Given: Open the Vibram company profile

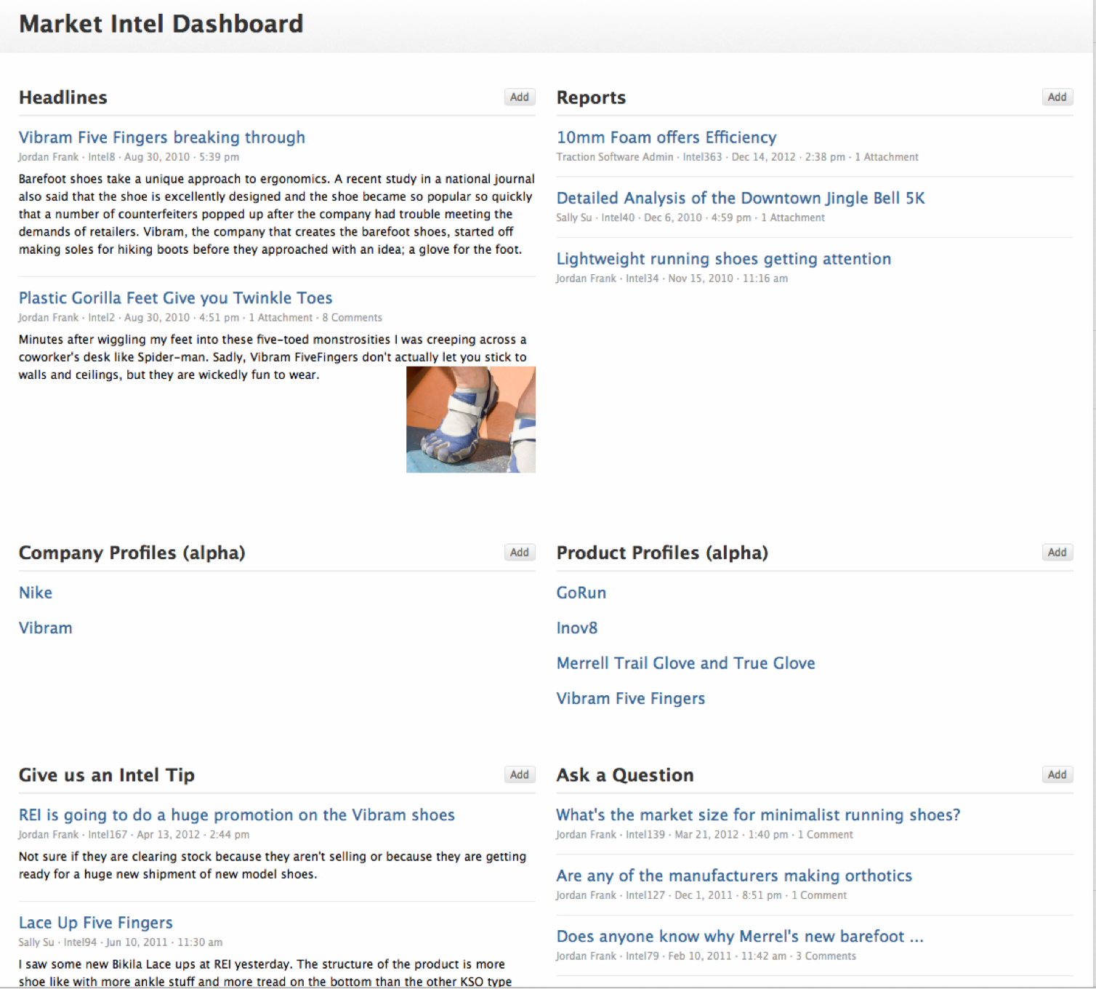Looking at the screenshot, I should 45,628.
